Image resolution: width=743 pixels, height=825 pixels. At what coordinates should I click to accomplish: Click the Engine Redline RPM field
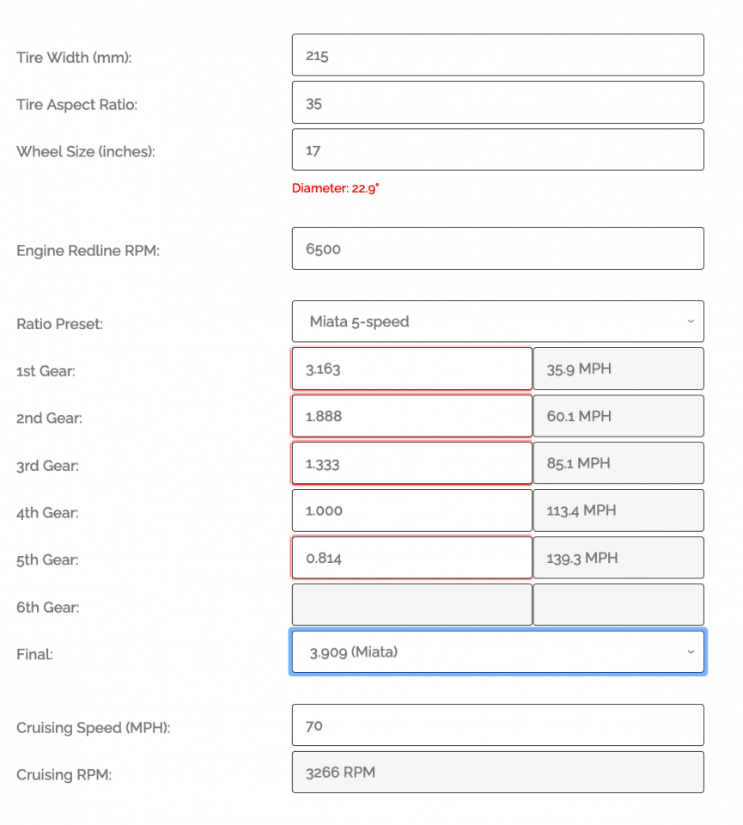(x=497, y=249)
